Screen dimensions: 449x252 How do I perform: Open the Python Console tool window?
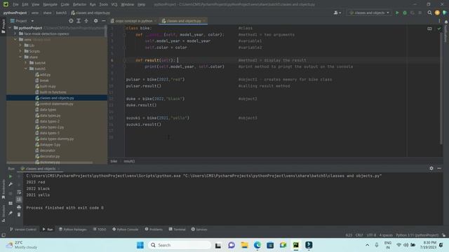pos(125,229)
